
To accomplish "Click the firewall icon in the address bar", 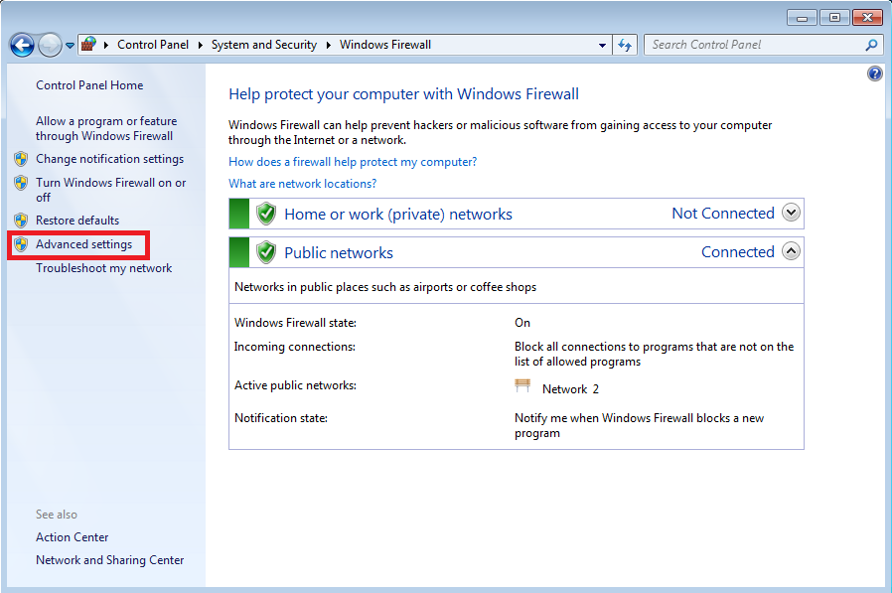I will tap(89, 45).
